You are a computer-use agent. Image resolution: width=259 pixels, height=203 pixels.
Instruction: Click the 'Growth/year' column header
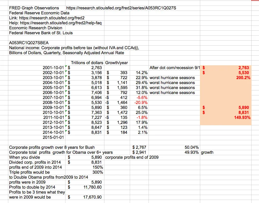point(117,63)
